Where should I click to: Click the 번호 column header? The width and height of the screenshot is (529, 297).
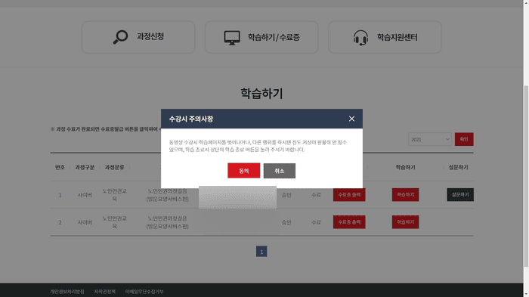[x=60, y=168]
